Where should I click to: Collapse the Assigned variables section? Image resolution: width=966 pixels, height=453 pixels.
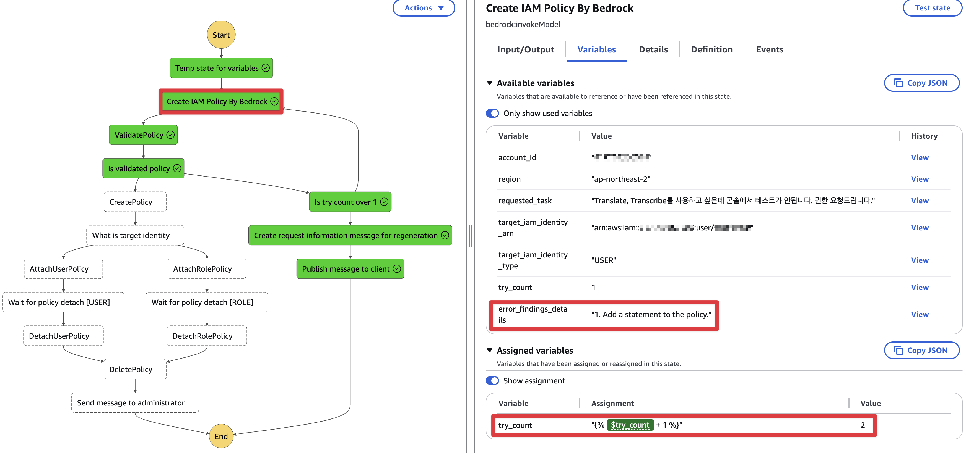tap(489, 351)
